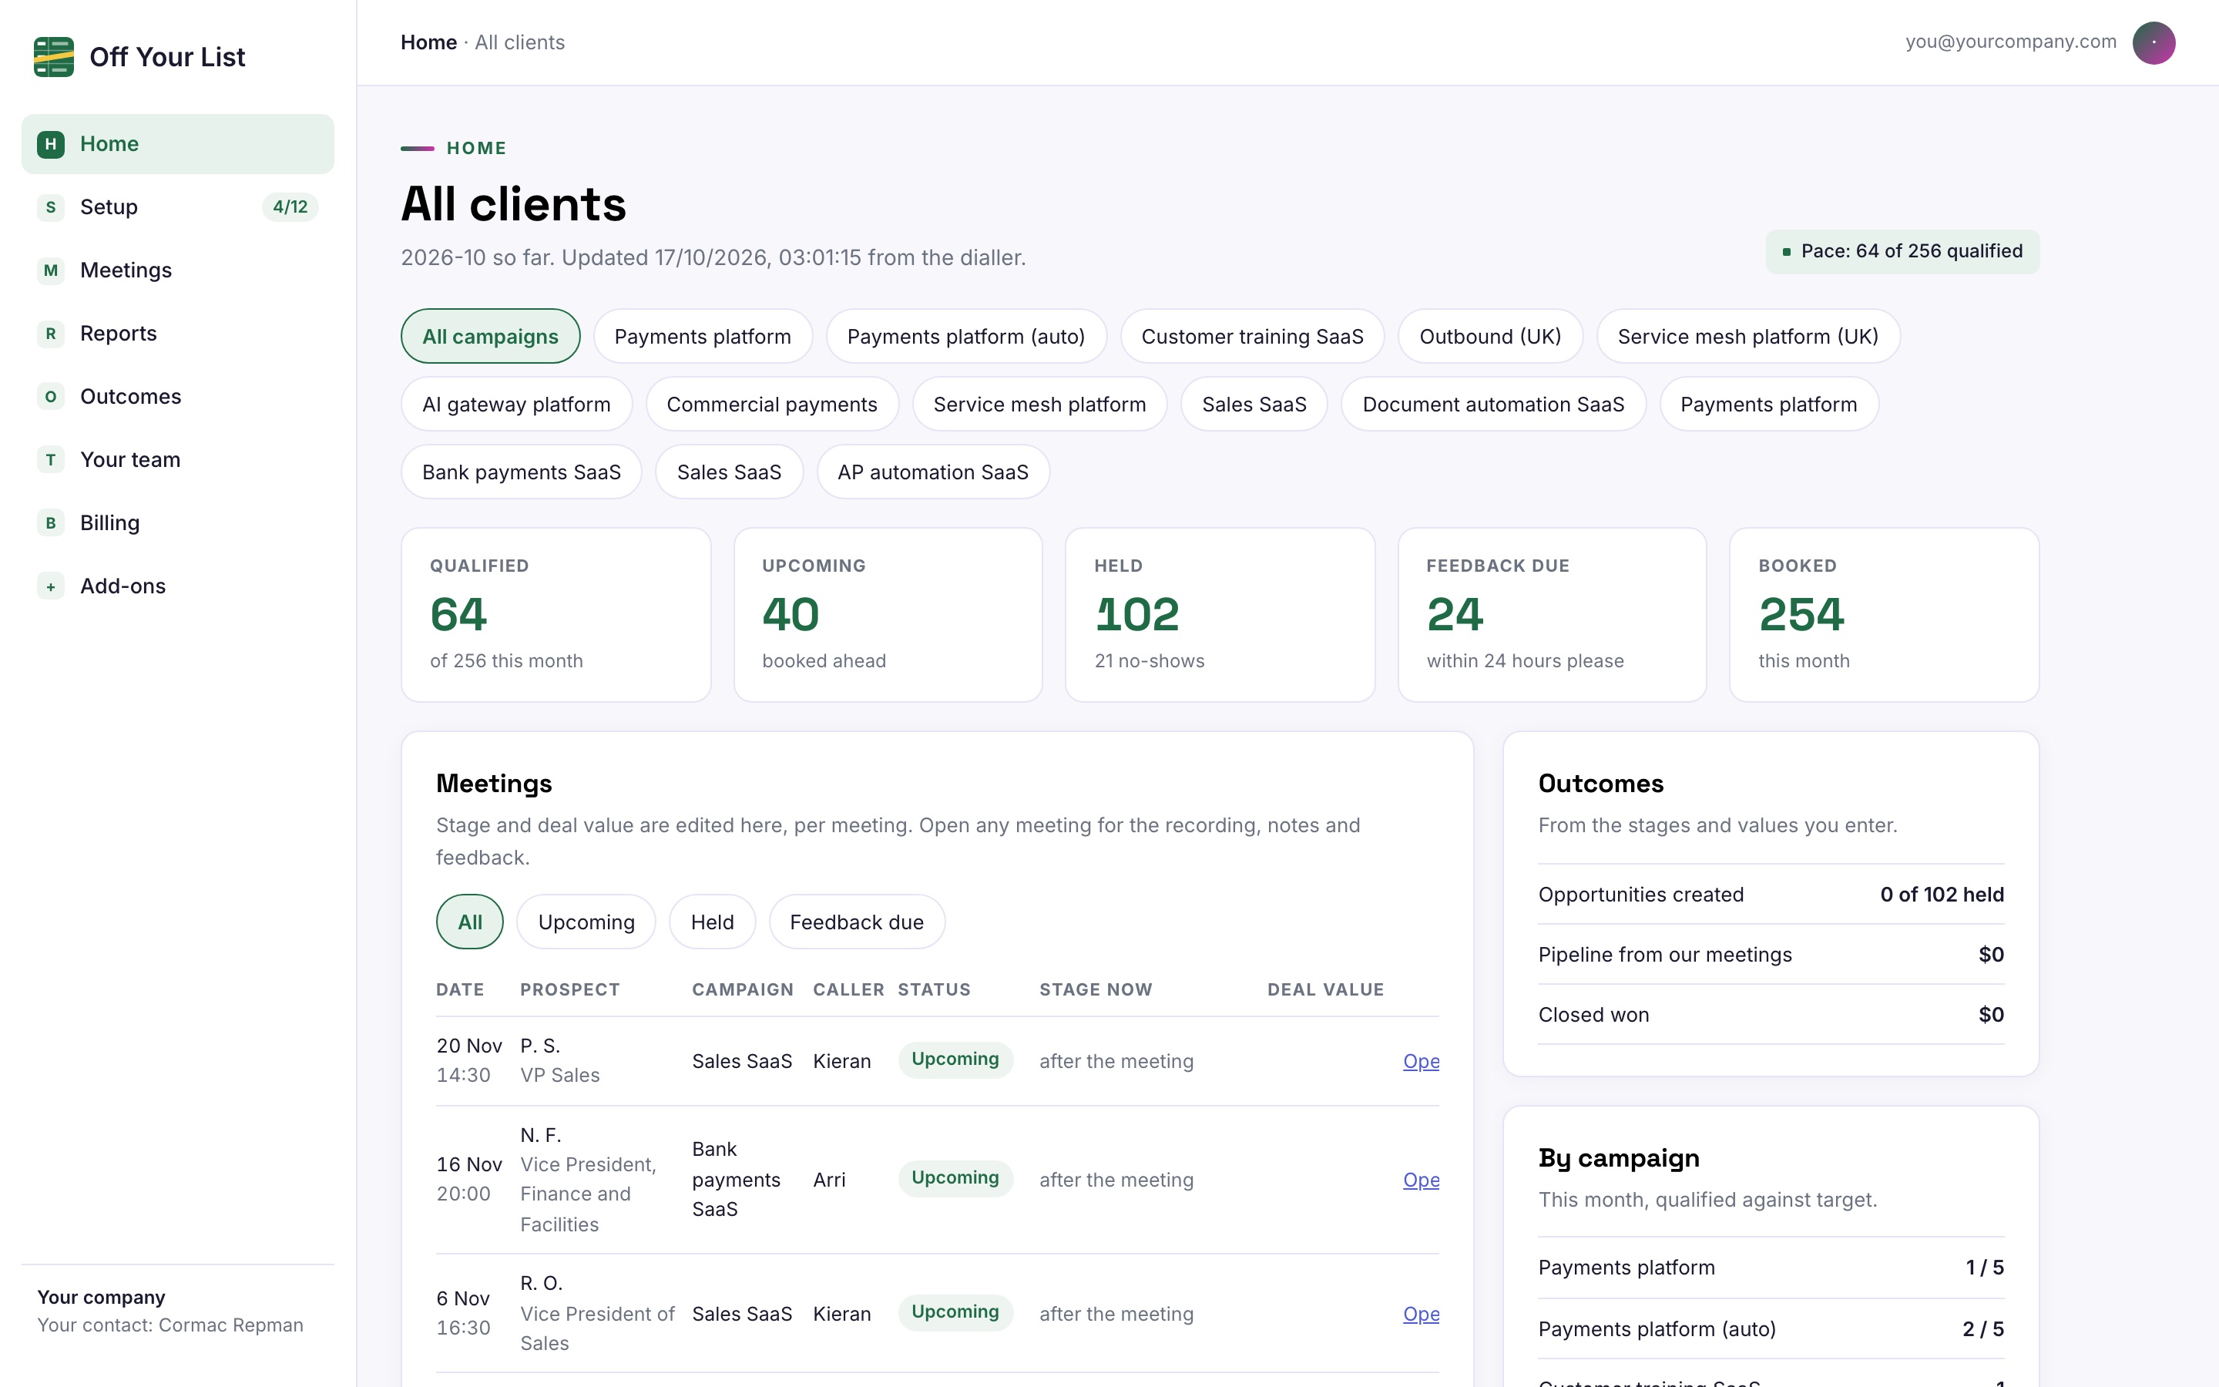Go to Setup in the sidebar
Screen dimensions: 2219x1387
pyautogui.click(x=178, y=207)
